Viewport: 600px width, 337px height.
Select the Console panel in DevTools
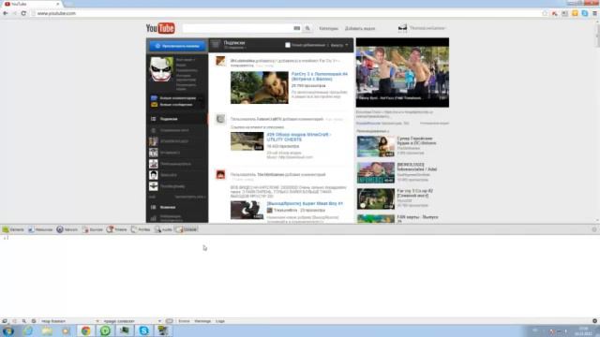point(186,229)
